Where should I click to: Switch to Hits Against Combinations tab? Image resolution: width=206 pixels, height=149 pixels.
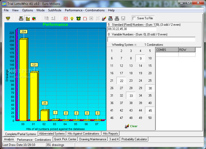coord(83,134)
